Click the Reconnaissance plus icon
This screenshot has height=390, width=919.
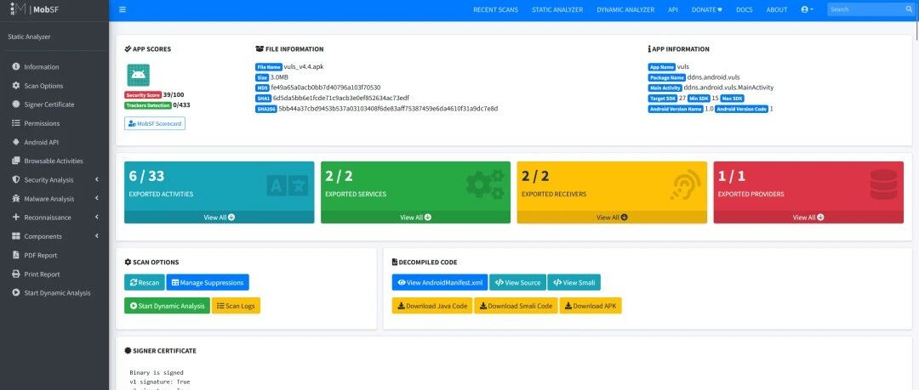point(16,218)
